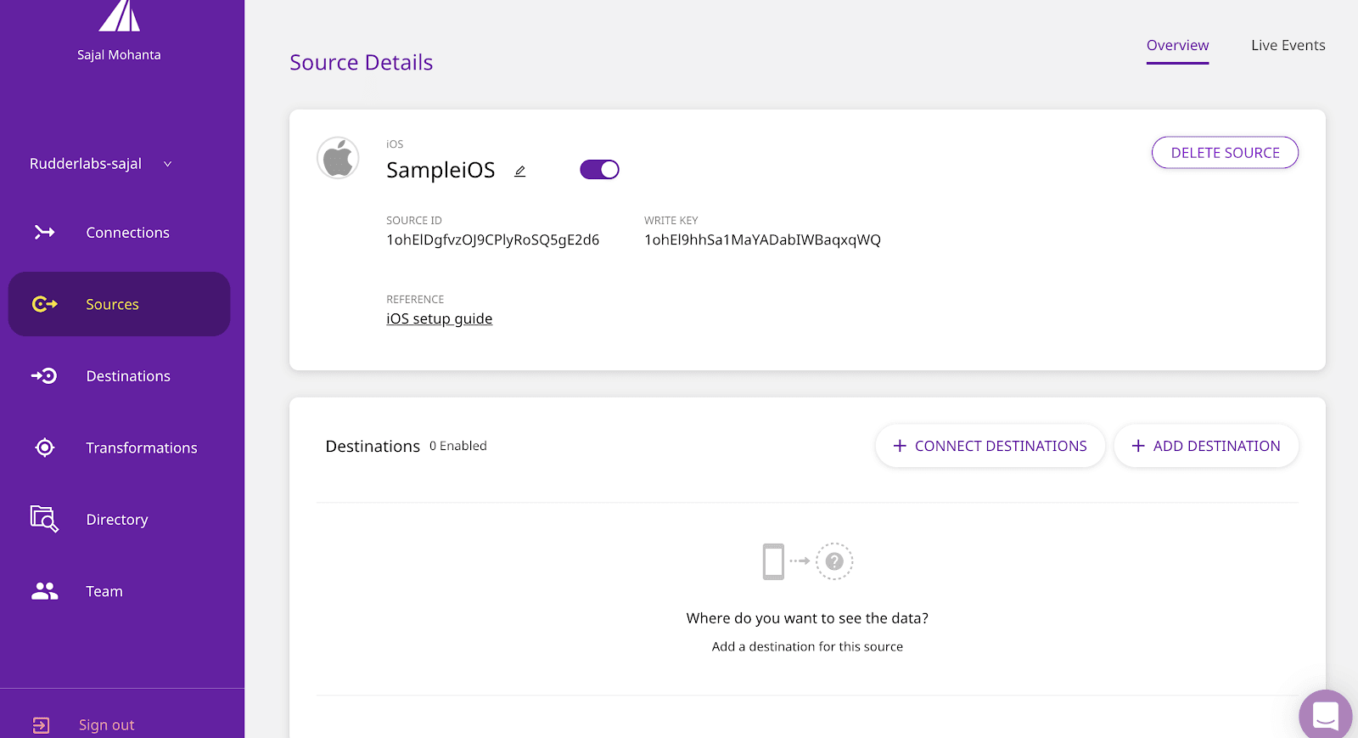Click the pencil icon to rename SampleiOS

[520, 171]
